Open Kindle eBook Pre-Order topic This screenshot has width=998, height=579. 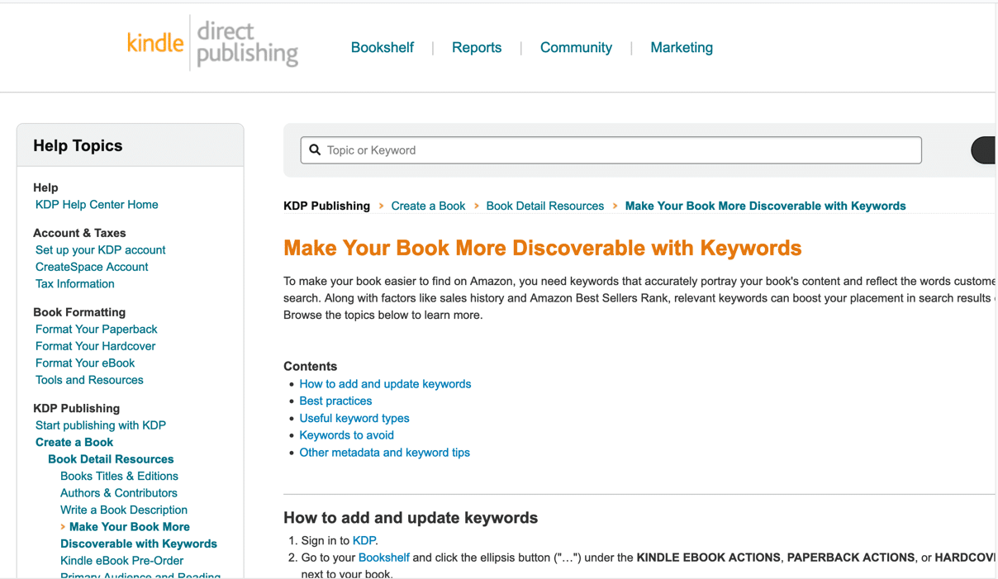click(x=121, y=561)
